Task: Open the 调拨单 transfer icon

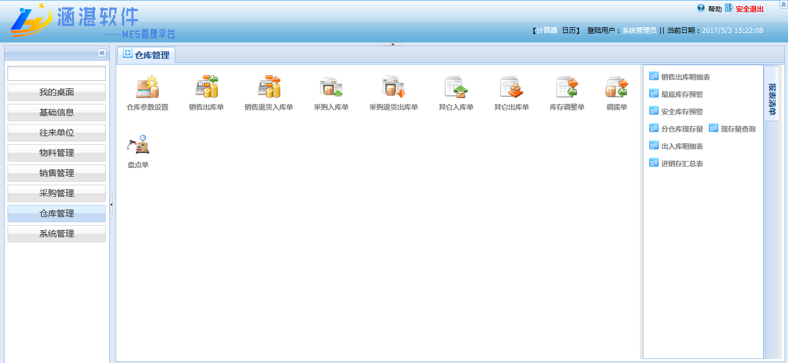Action: coord(616,87)
